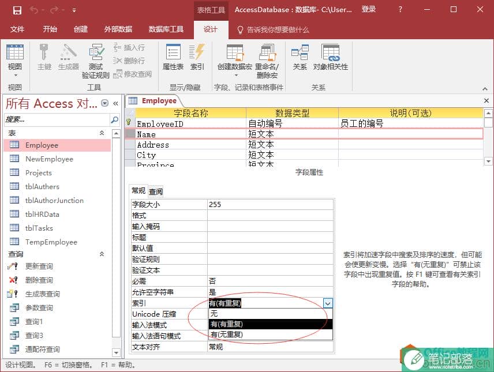Viewport: 494px width, 372px height.
Task: Collapse the navigation pane with the chevrons
Action: click(x=115, y=103)
